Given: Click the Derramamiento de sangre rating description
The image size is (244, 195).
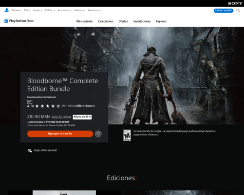Looking at the screenshot, I should (x=175, y=133).
